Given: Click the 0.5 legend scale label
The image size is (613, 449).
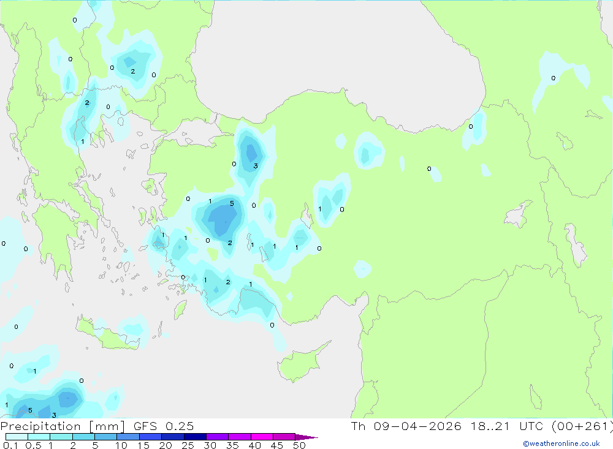Looking at the screenshot, I should point(33,445).
